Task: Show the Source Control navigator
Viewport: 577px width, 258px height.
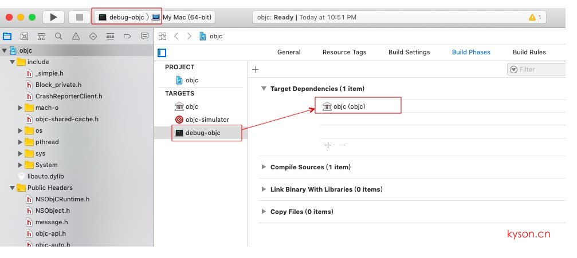Action: [24, 37]
